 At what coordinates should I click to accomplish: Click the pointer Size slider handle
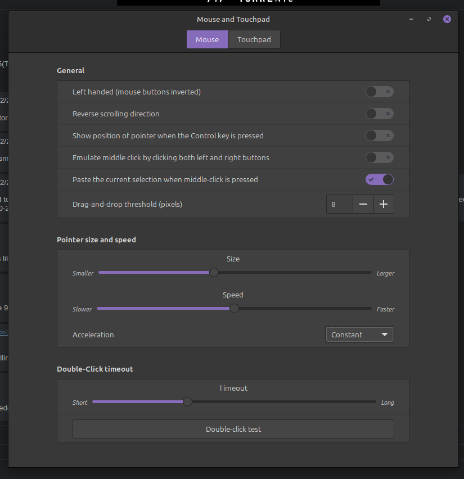214,272
